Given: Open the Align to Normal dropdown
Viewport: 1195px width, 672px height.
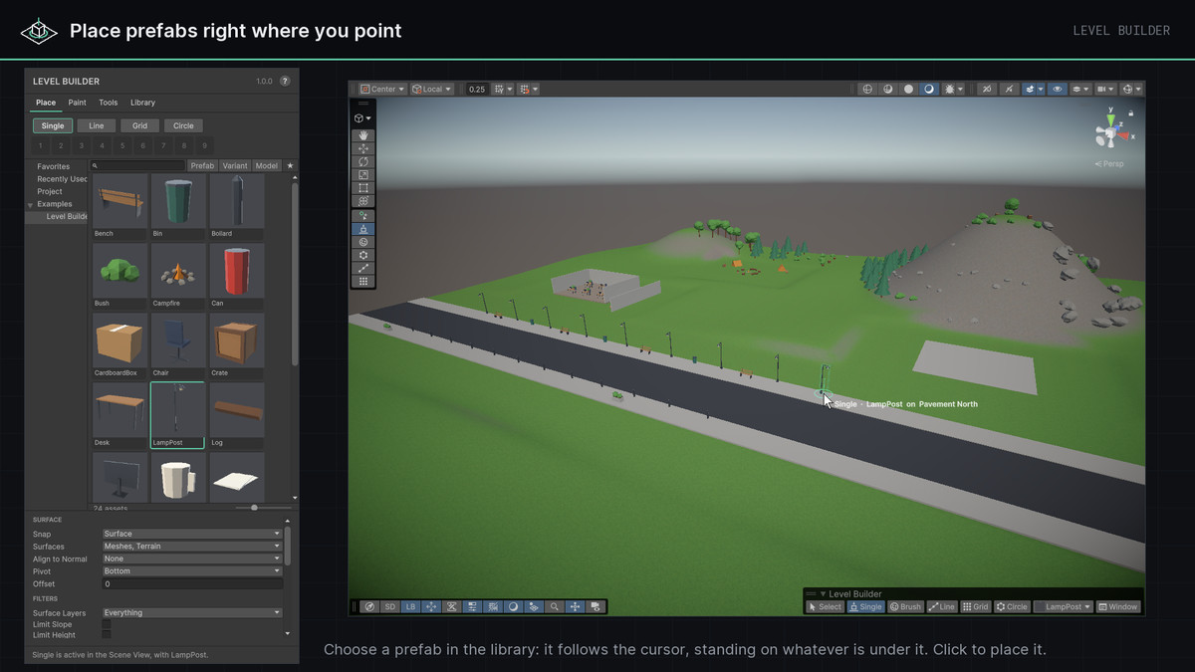Looking at the screenshot, I should click(x=192, y=559).
